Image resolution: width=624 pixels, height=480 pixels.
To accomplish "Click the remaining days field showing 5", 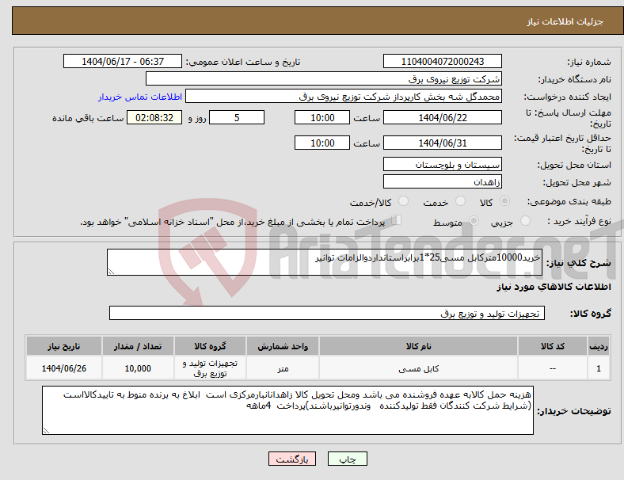I will [x=237, y=117].
